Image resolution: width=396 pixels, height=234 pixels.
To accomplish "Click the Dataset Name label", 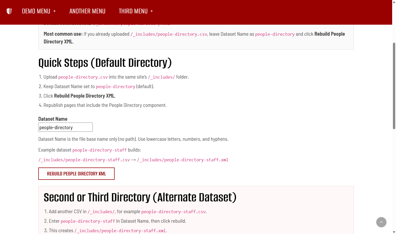I will point(53,119).
